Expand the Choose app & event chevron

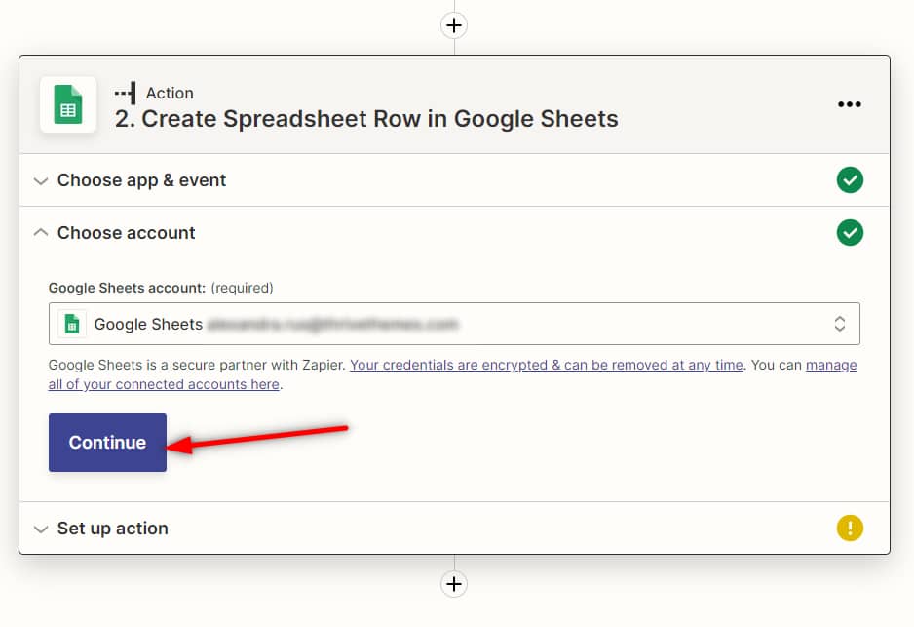pos(41,181)
